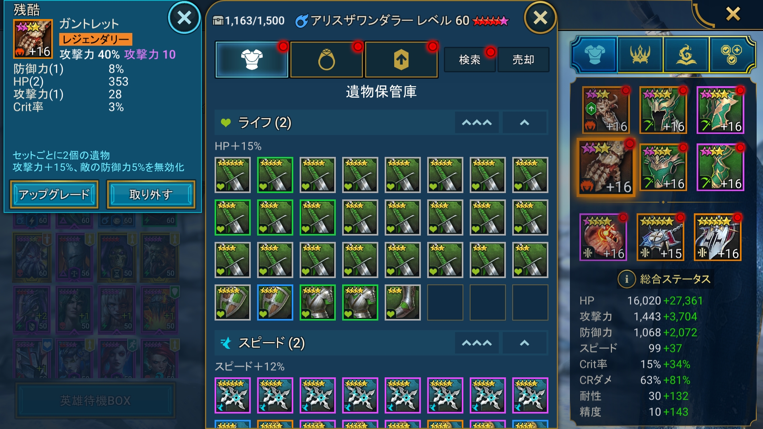This screenshot has width=763, height=429.
Task: Select the armor artifact tab in storage
Action: click(x=252, y=60)
